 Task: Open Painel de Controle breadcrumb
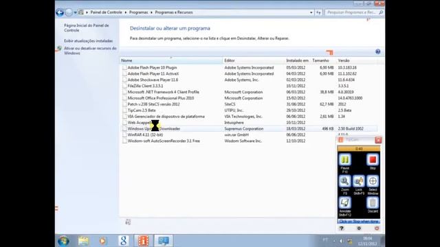tap(106, 12)
